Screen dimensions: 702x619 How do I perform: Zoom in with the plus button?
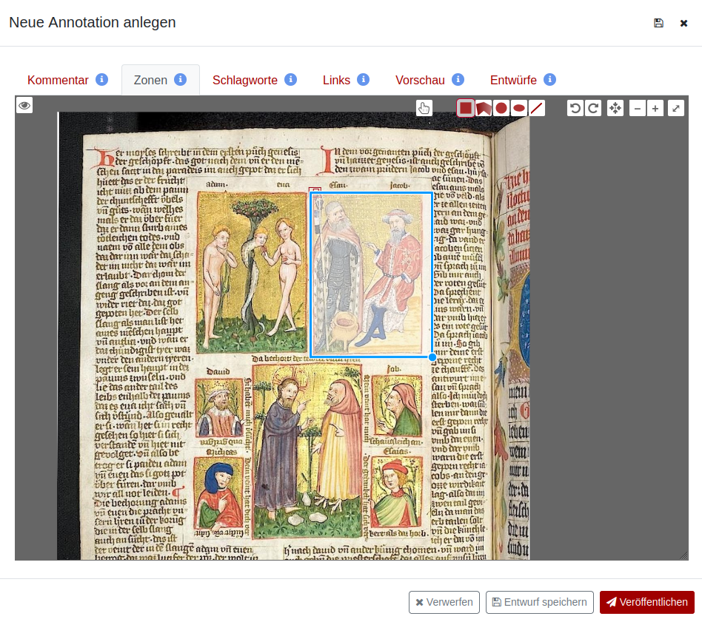655,108
